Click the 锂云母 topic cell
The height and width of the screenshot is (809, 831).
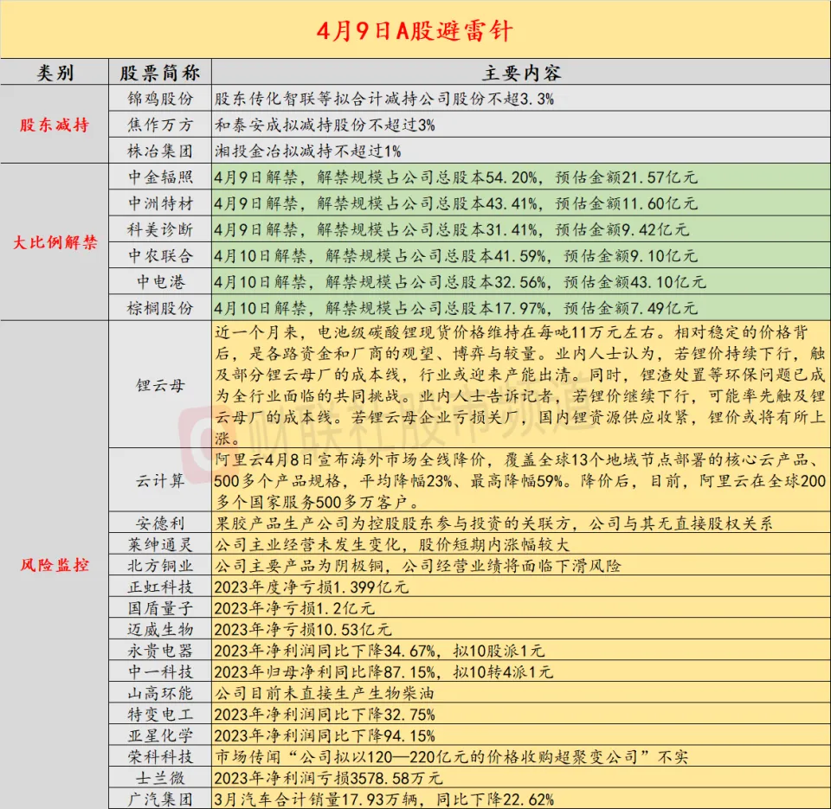point(160,383)
